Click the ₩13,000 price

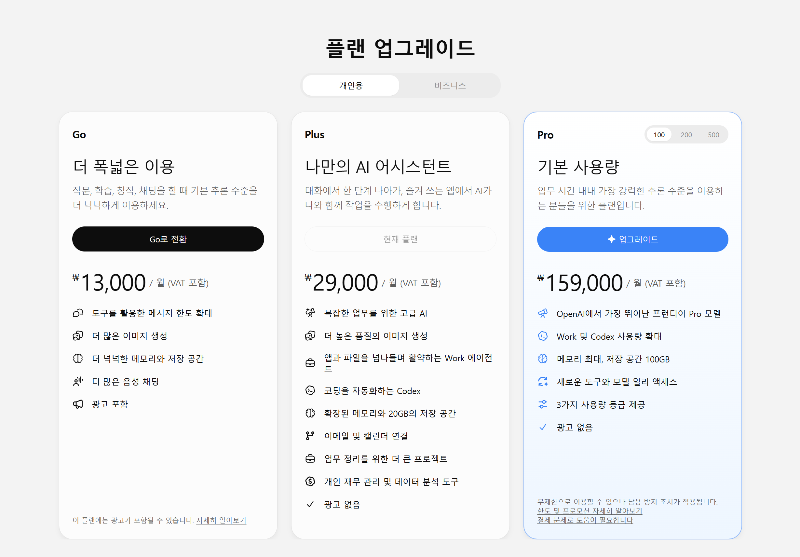[x=109, y=282]
